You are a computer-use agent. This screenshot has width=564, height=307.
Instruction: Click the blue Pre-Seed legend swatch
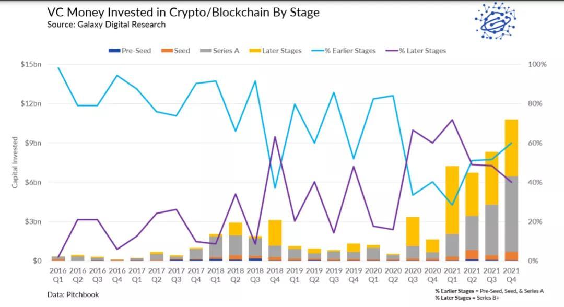click(114, 51)
